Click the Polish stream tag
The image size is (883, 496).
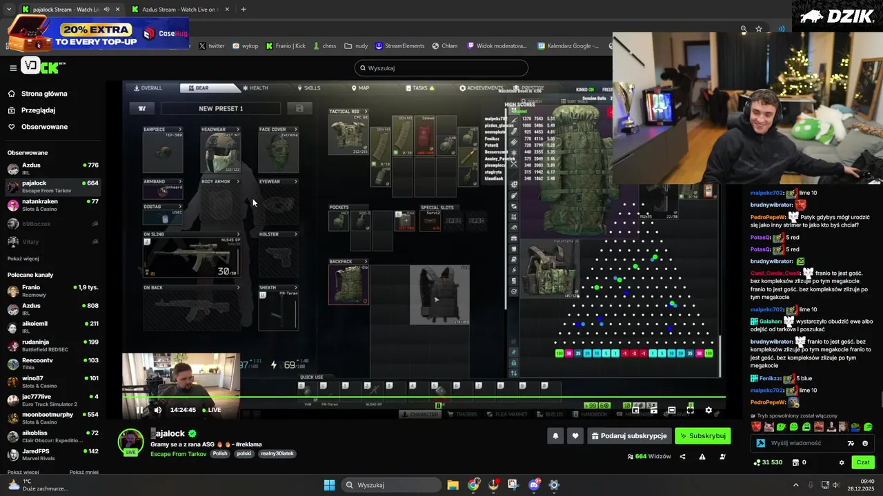[x=220, y=454]
